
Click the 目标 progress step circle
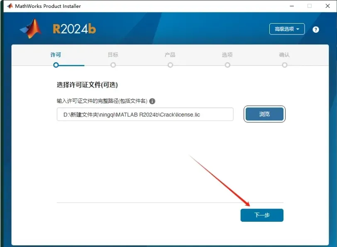point(113,65)
